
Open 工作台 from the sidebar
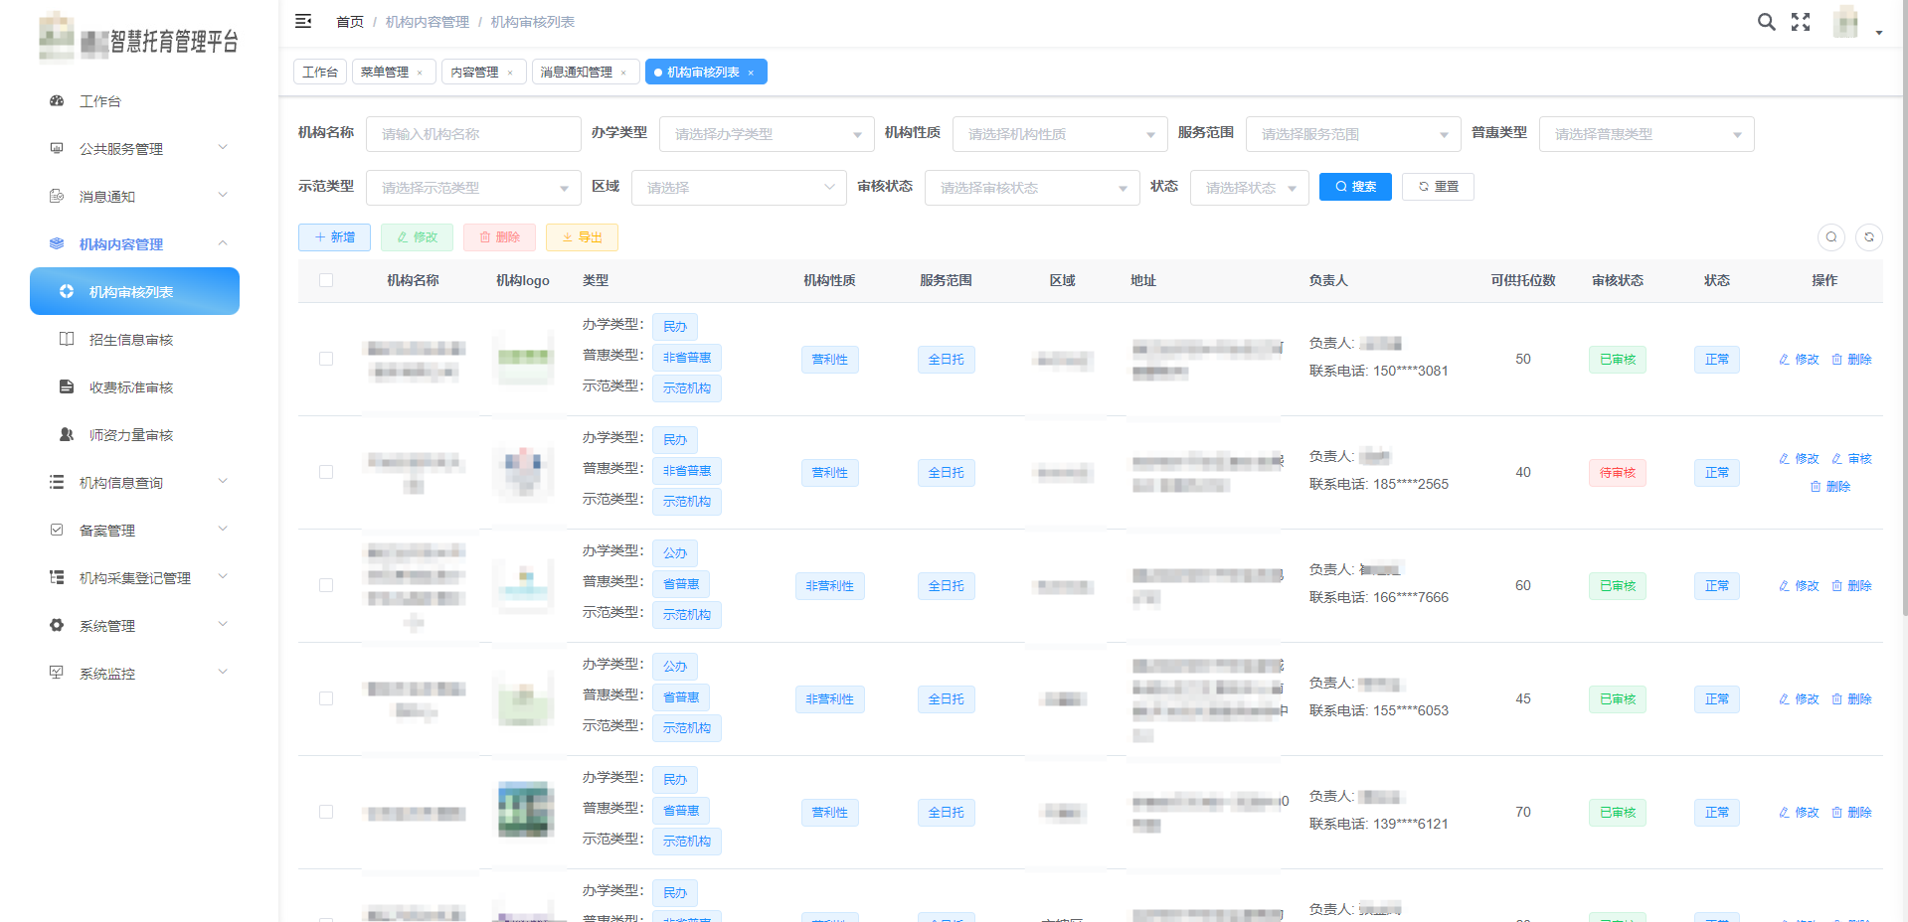pos(100,101)
